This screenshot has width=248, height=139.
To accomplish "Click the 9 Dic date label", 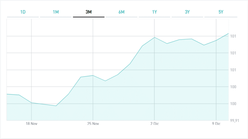I will (216, 124).
